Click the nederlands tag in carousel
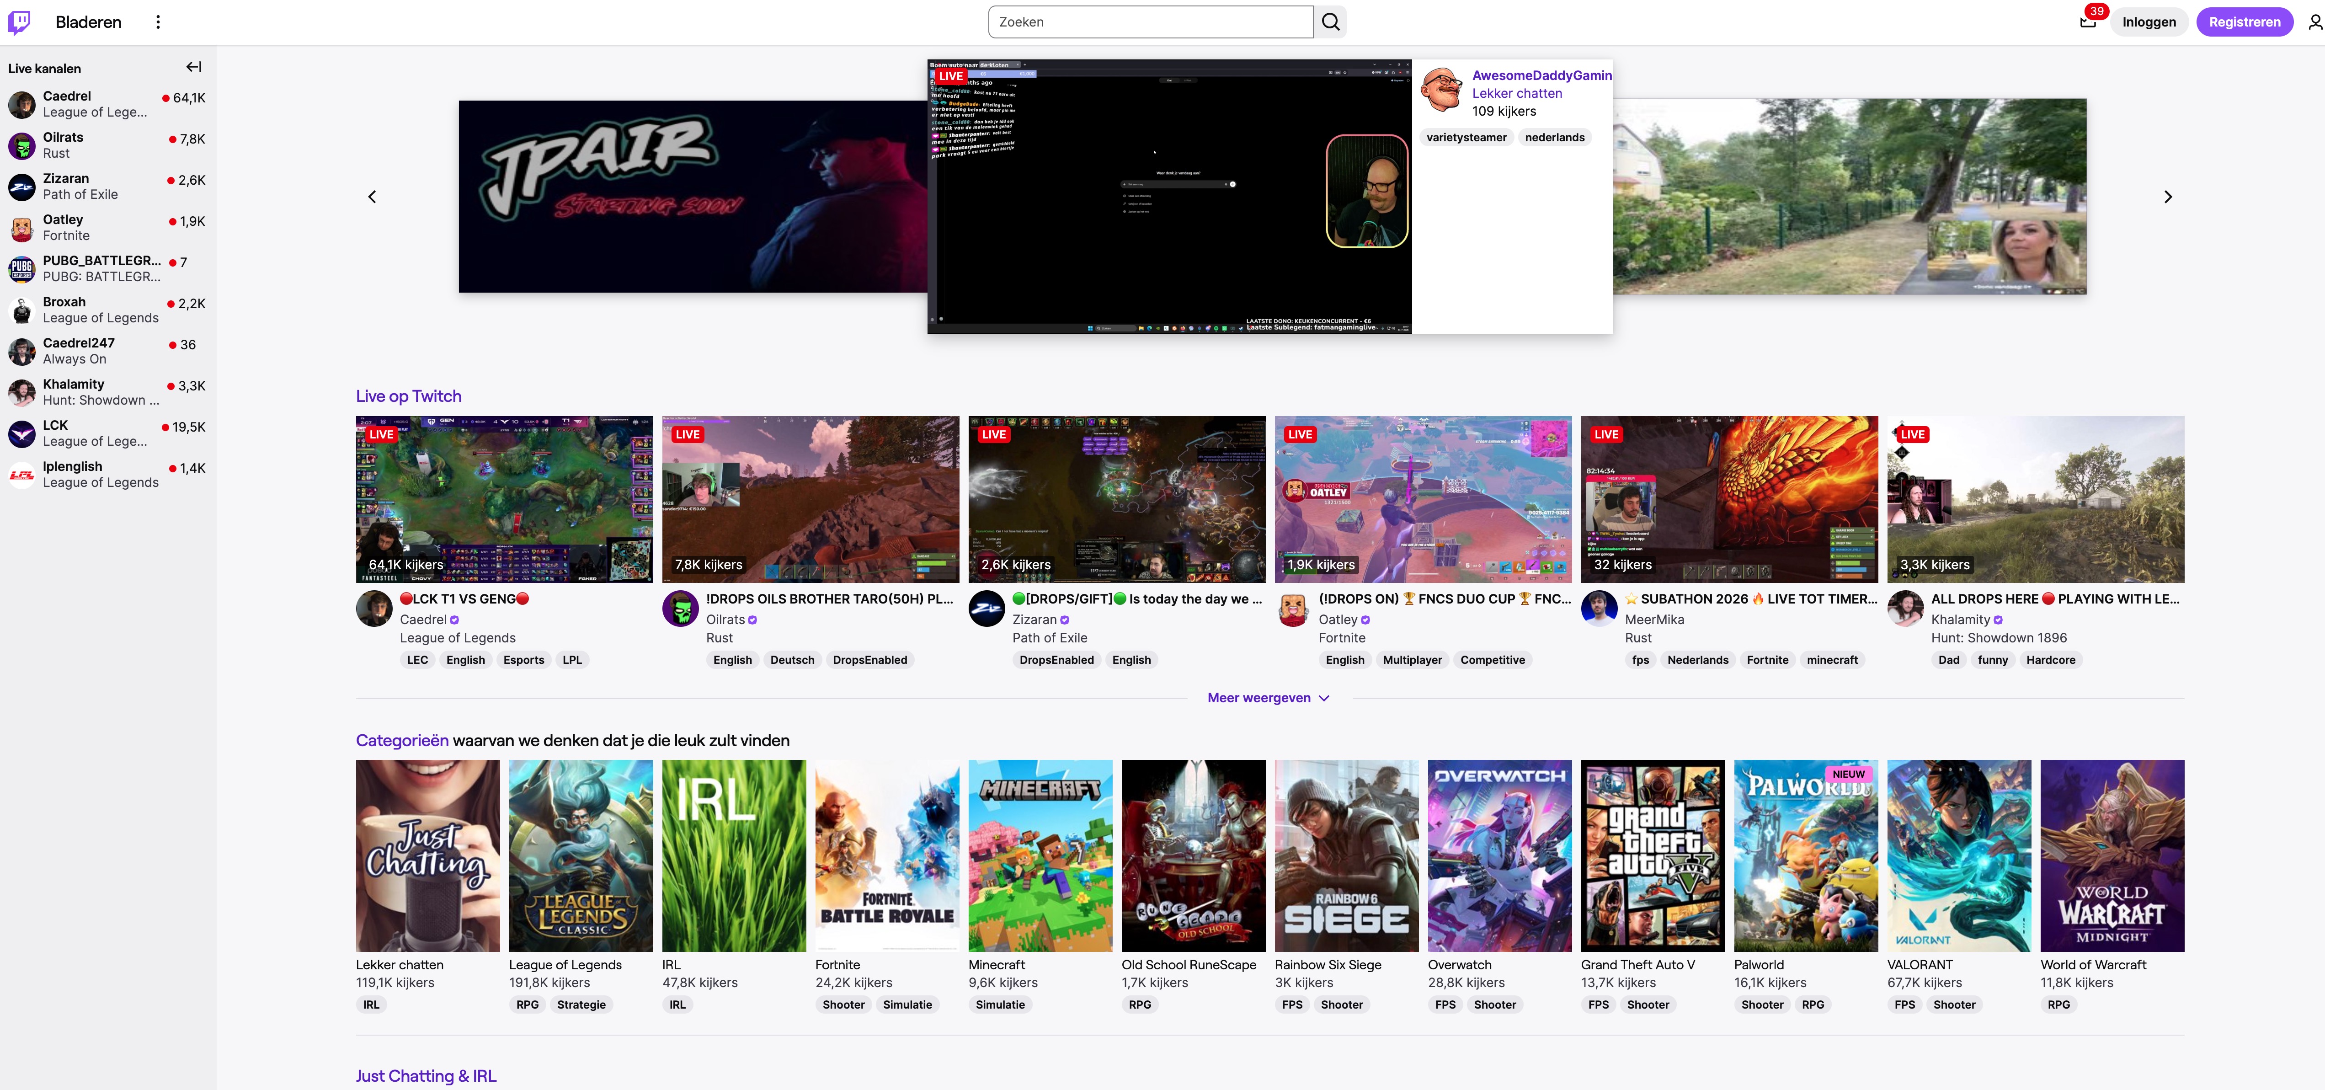The width and height of the screenshot is (2325, 1090). click(x=1554, y=137)
